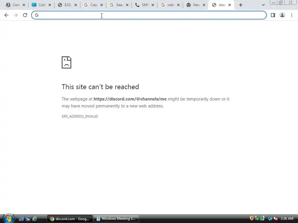Expand the tab search dropdown arrow
Screen dimensions: 298x223
click(263, 5)
